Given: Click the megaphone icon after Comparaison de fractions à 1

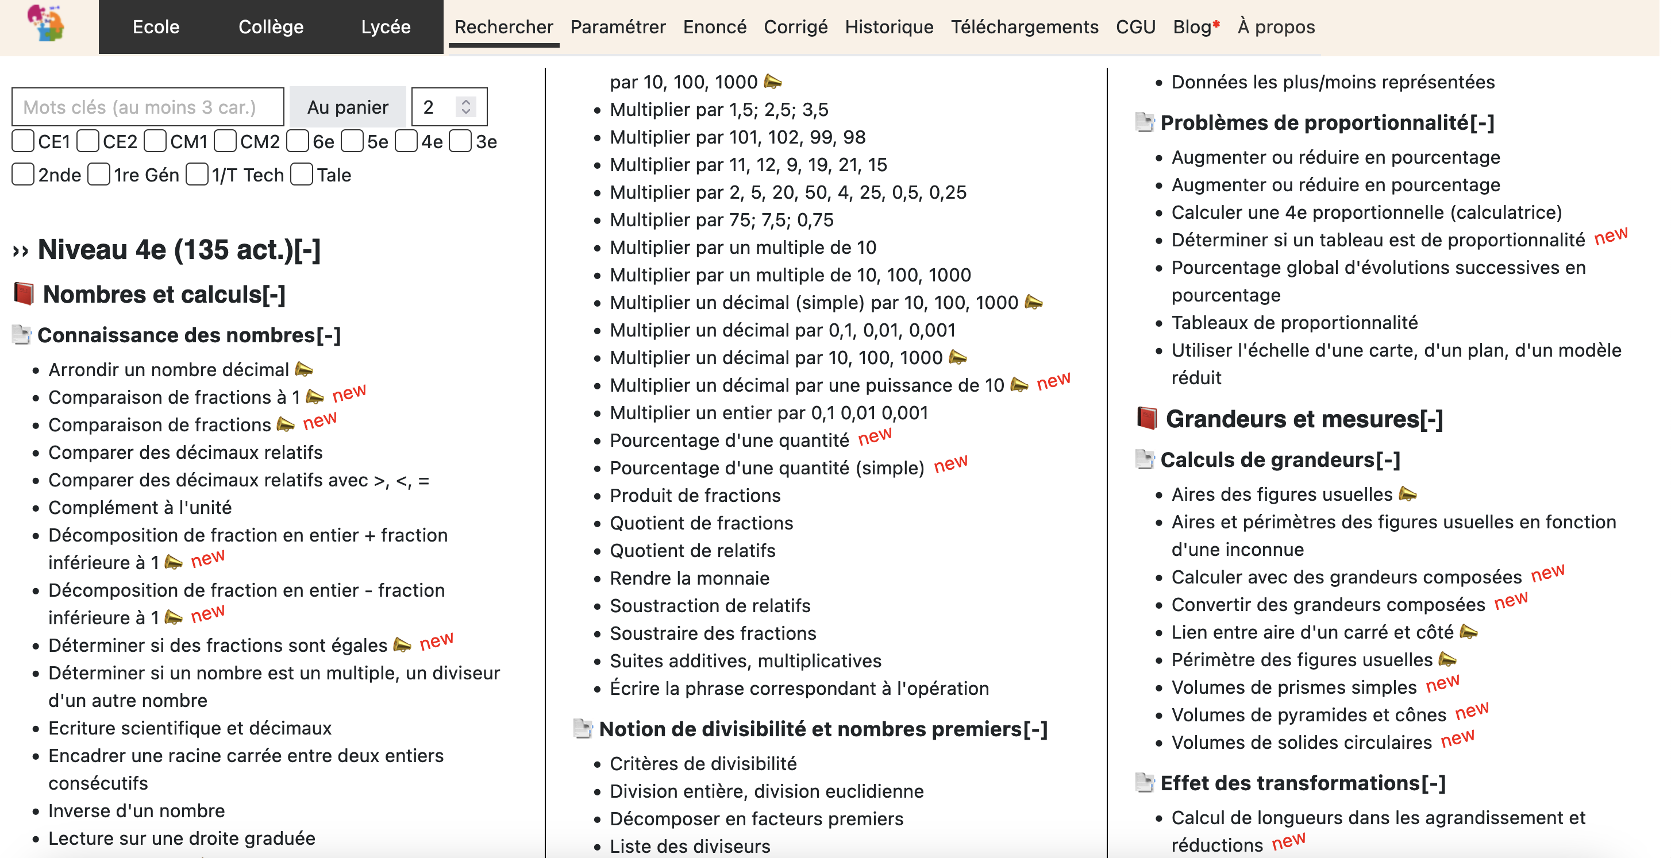Looking at the screenshot, I should 315,397.
